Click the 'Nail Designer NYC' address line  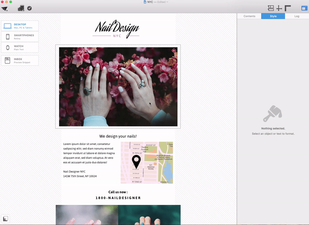click(74, 172)
